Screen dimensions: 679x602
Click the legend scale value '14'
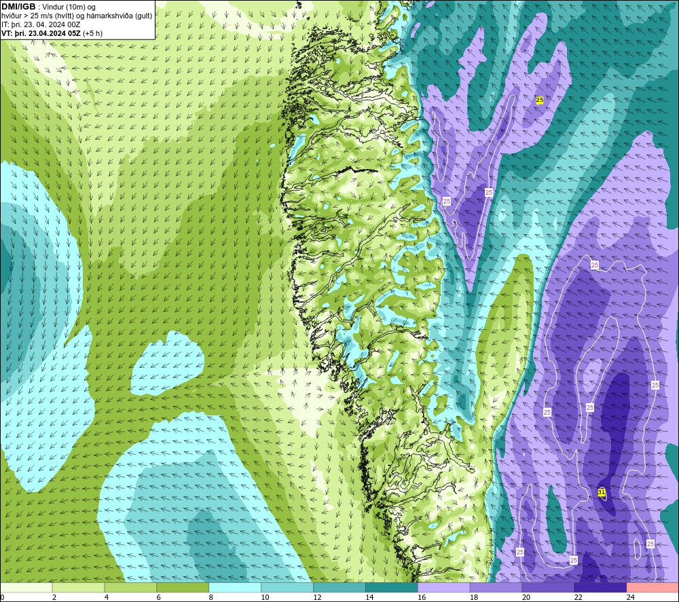click(369, 597)
